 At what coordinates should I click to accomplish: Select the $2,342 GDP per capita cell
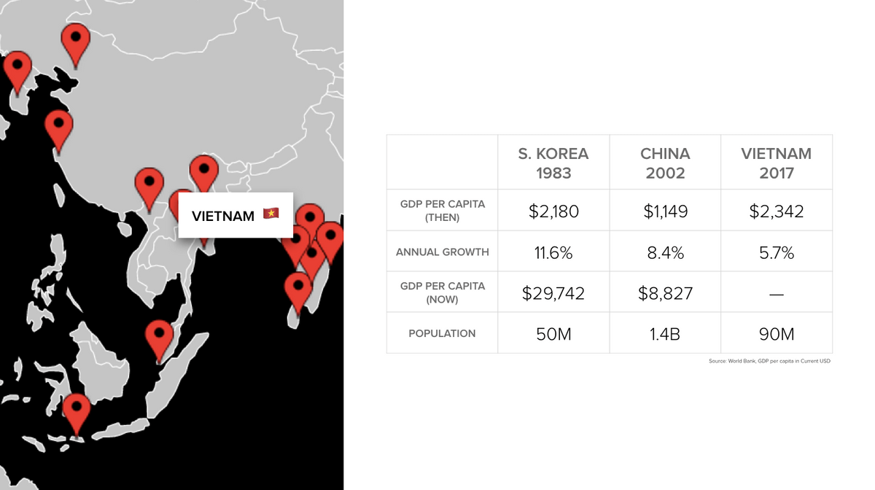pyautogui.click(x=777, y=211)
